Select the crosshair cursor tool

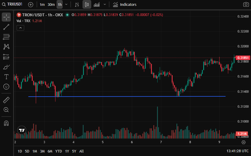click(6, 17)
